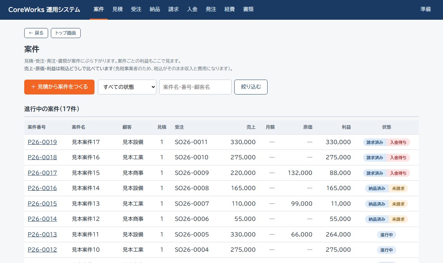
Task: Click project name 見本案件10
Action: (x=86, y=250)
